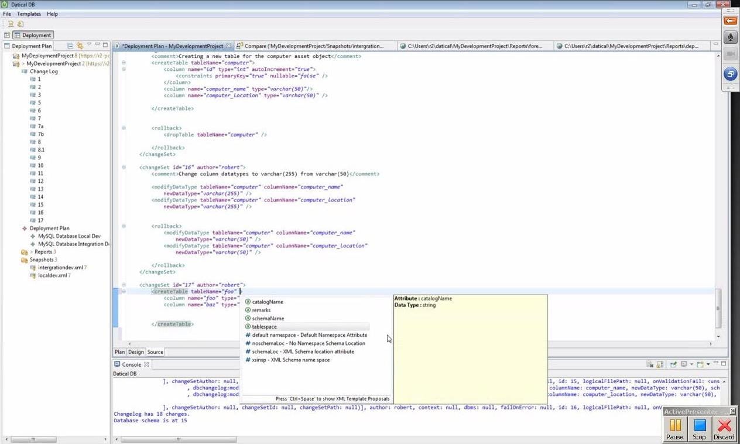Open the Display Selected Console dropdown arrow
The height and width of the screenshot is (444, 740).
click(692, 364)
